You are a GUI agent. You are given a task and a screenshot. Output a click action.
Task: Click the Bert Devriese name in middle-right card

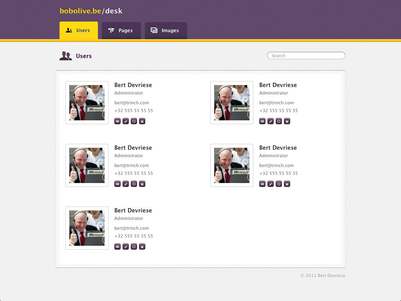tap(278, 148)
